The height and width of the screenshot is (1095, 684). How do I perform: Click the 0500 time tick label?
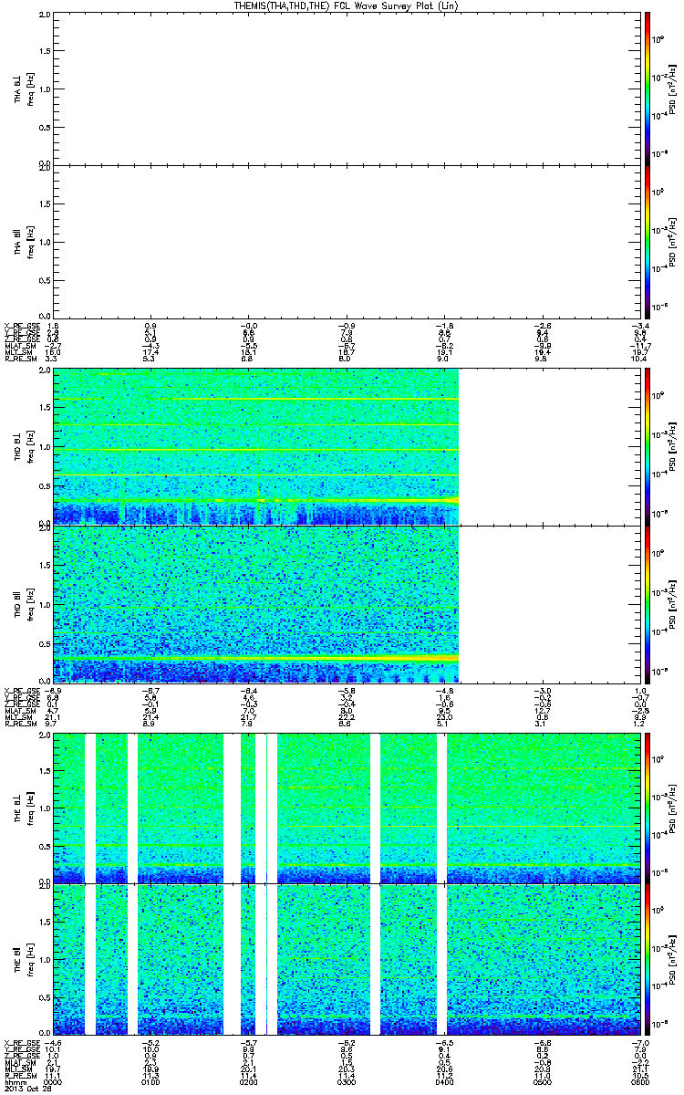click(x=542, y=1082)
